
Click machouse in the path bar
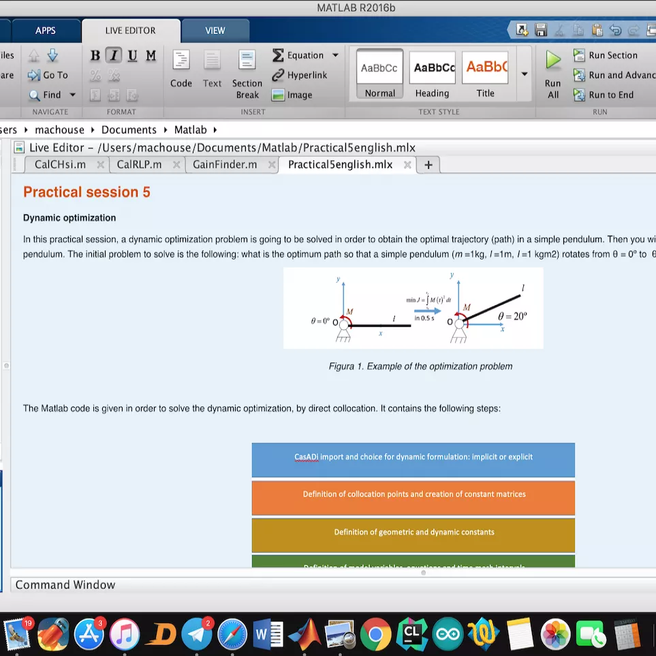click(x=59, y=129)
